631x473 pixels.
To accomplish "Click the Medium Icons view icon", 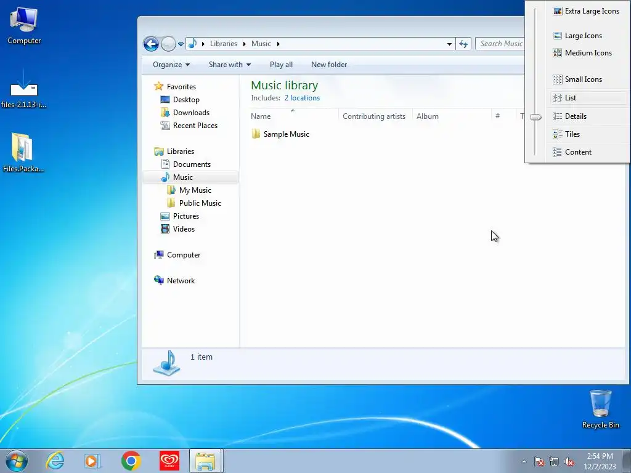I will click(x=557, y=53).
